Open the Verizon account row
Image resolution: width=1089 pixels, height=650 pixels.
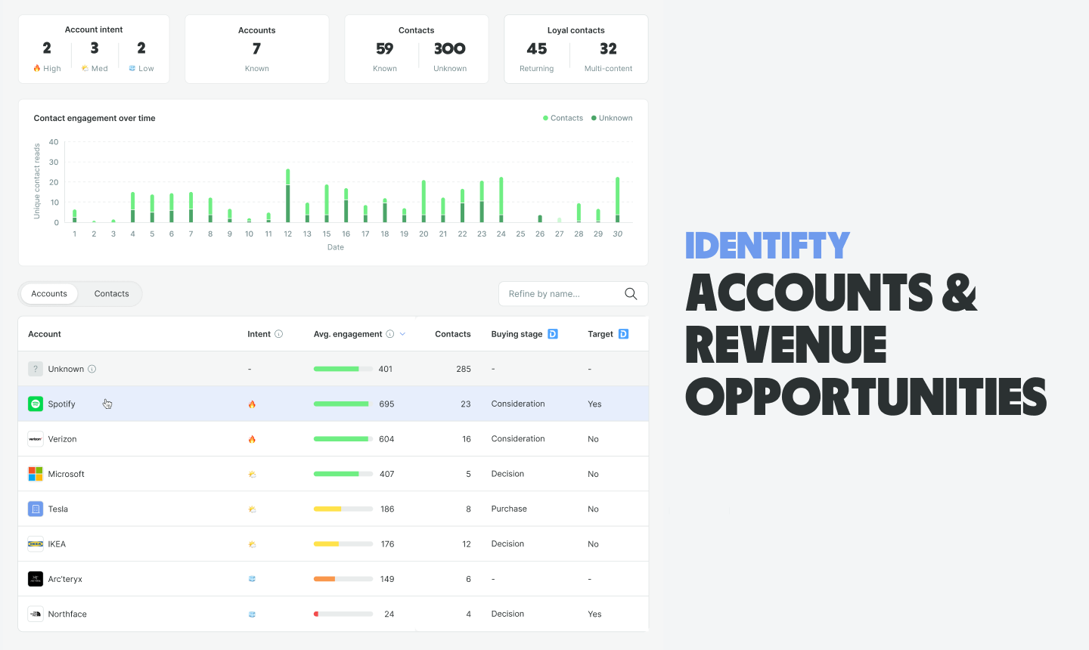[x=62, y=439]
